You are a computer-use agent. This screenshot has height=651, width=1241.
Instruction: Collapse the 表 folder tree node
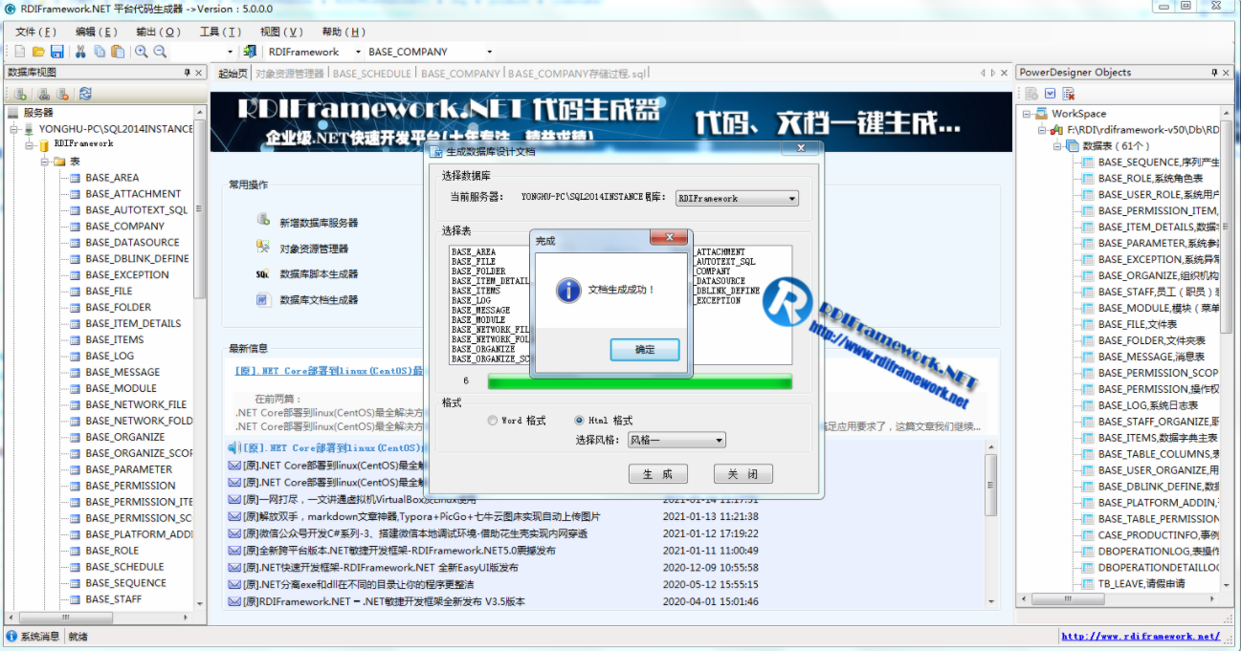click(x=45, y=162)
